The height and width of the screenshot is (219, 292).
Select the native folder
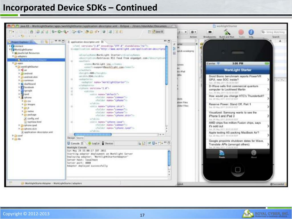tap(29, 111)
